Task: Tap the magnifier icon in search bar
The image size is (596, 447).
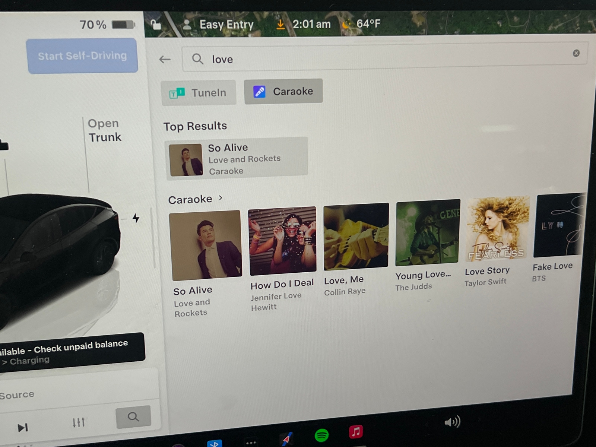Action: click(197, 59)
